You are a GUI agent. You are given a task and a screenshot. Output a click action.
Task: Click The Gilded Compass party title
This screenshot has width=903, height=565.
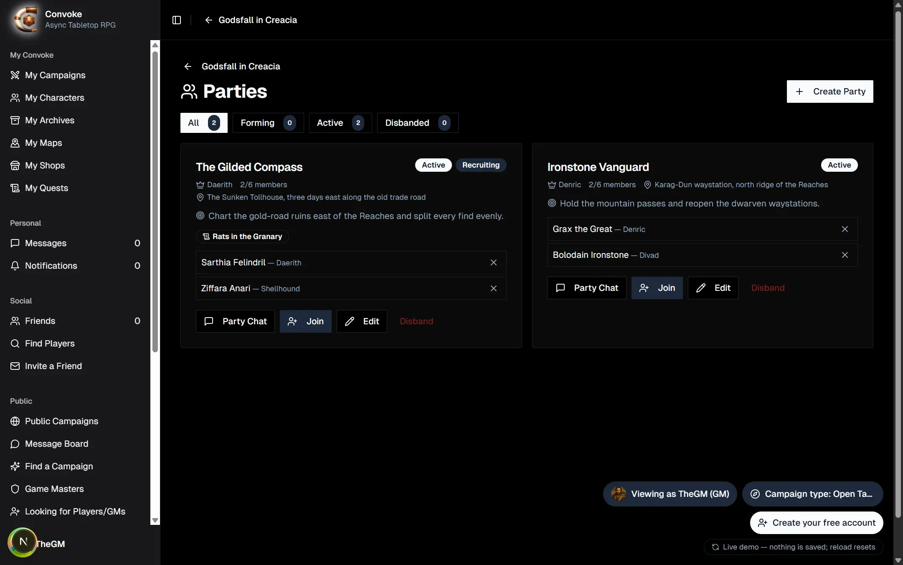click(x=249, y=167)
